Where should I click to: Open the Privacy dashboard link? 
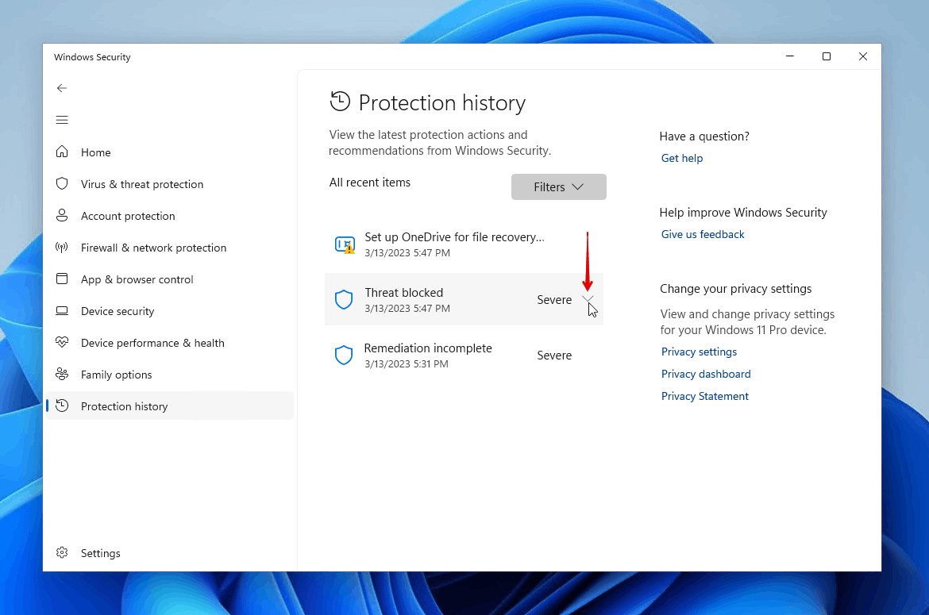706,374
